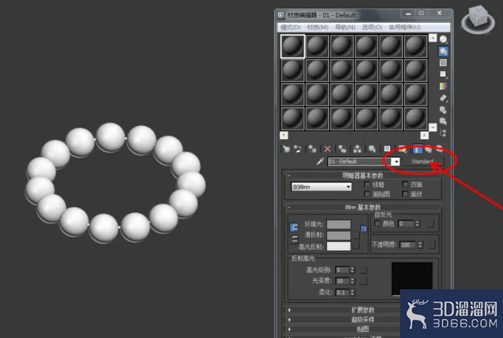
Task: Check the 自发光 颜色 checkbox
Action: tap(377, 224)
